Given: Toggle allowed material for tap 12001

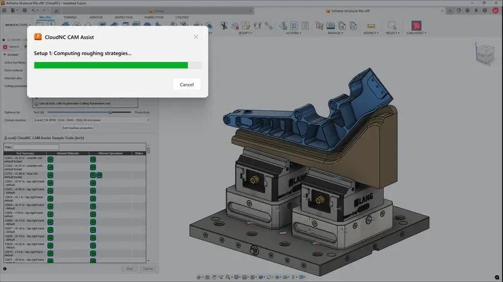Looking at the screenshot, I should pos(50,183).
